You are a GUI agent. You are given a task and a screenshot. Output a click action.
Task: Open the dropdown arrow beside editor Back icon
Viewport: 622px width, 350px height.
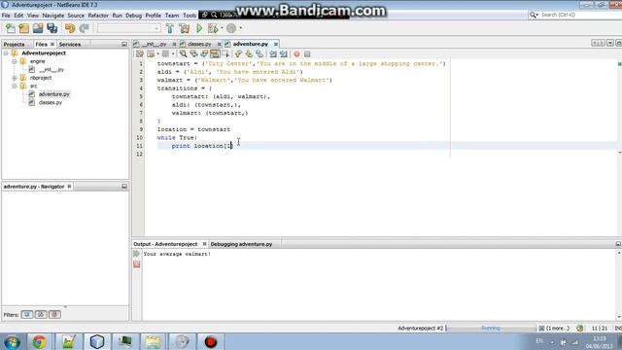(x=157, y=54)
